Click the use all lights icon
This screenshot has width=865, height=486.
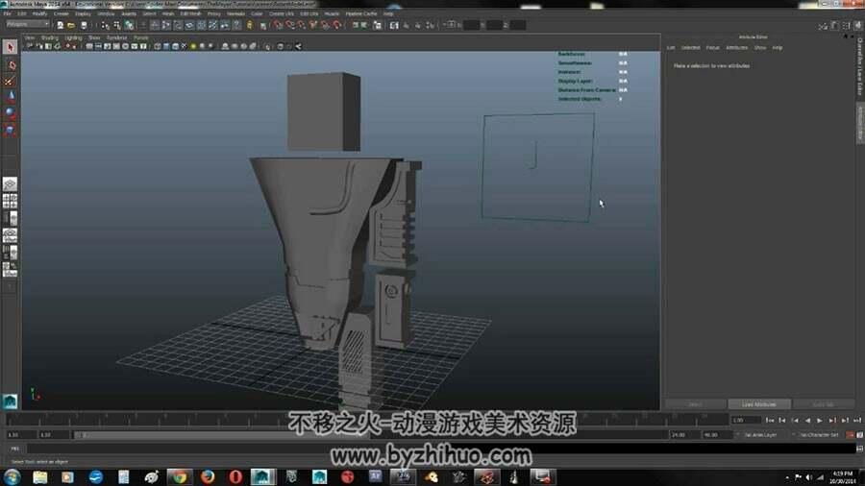(x=193, y=46)
